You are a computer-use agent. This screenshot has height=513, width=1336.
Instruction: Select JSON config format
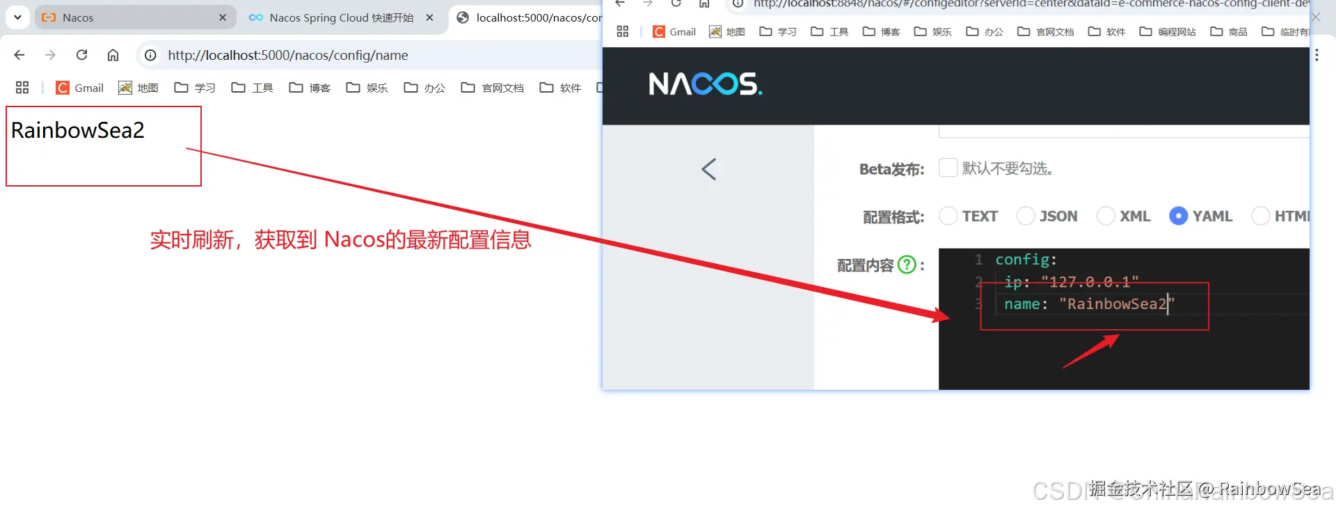[1026, 216]
